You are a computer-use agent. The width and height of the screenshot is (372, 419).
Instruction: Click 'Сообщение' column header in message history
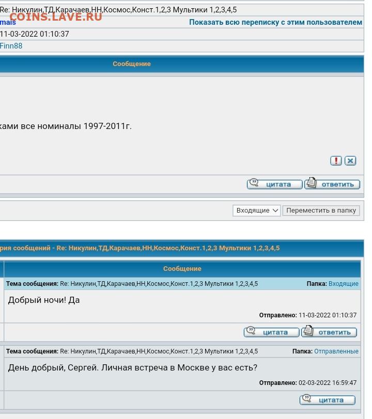(182, 269)
